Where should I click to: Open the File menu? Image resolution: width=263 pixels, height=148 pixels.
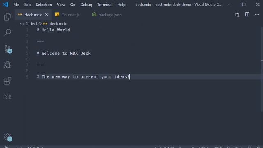[x=16, y=5]
